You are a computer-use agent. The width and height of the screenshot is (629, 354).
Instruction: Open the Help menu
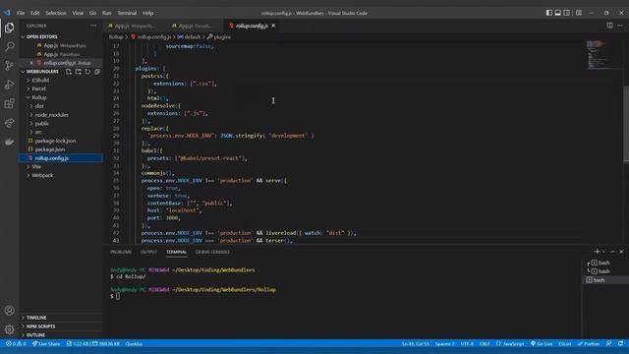[147, 13]
